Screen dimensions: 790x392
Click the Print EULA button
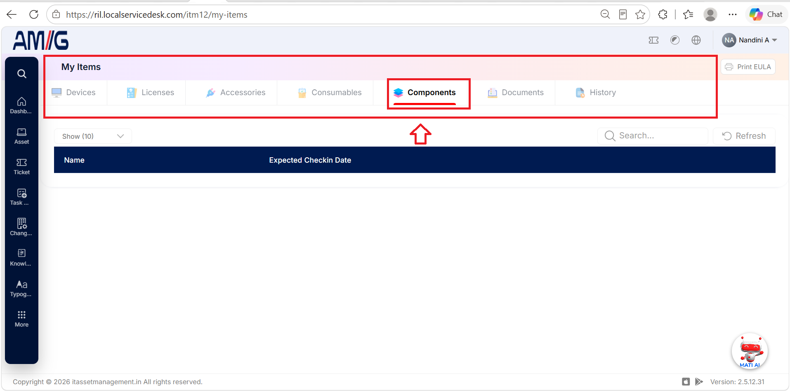748,67
